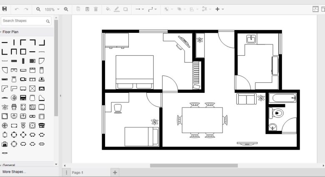325x177 pixels.
Task: Select the dining table on the floor plan
Action: pyautogui.click(x=202, y=120)
